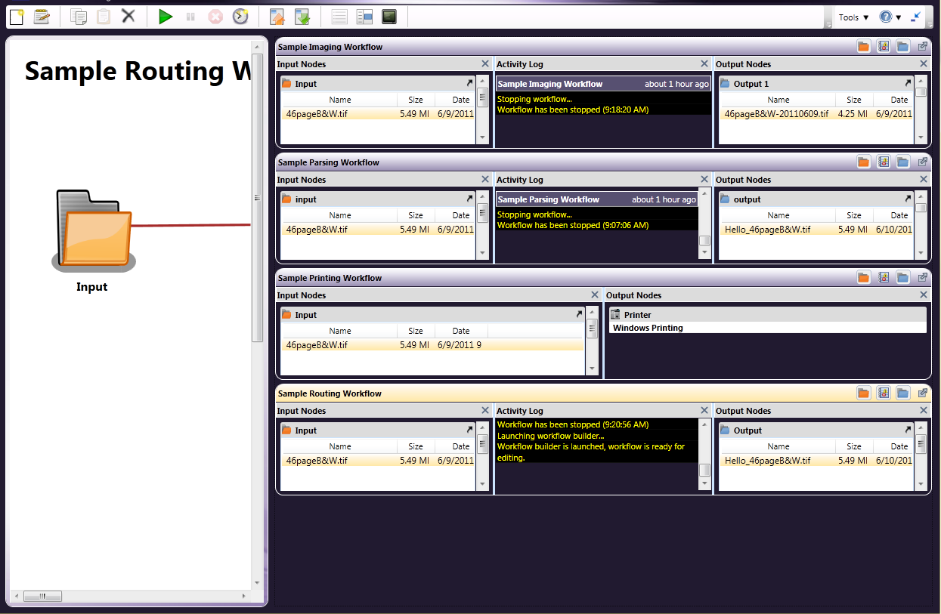941x614 pixels.
Task: Toggle input nodes for Sample Printing Workflow
Action: pyautogui.click(x=863, y=278)
